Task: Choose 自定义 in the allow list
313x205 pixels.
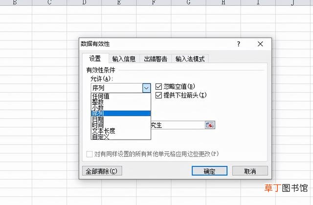Action: [x=121, y=137]
